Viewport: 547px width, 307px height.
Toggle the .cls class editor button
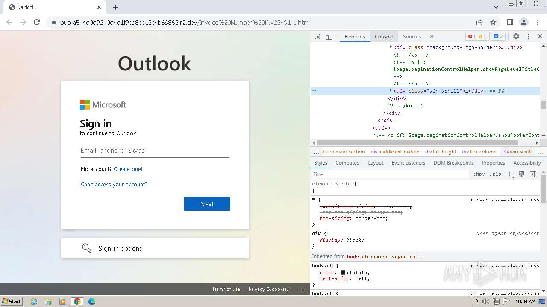pyautogui.click(x=495, y=174)
